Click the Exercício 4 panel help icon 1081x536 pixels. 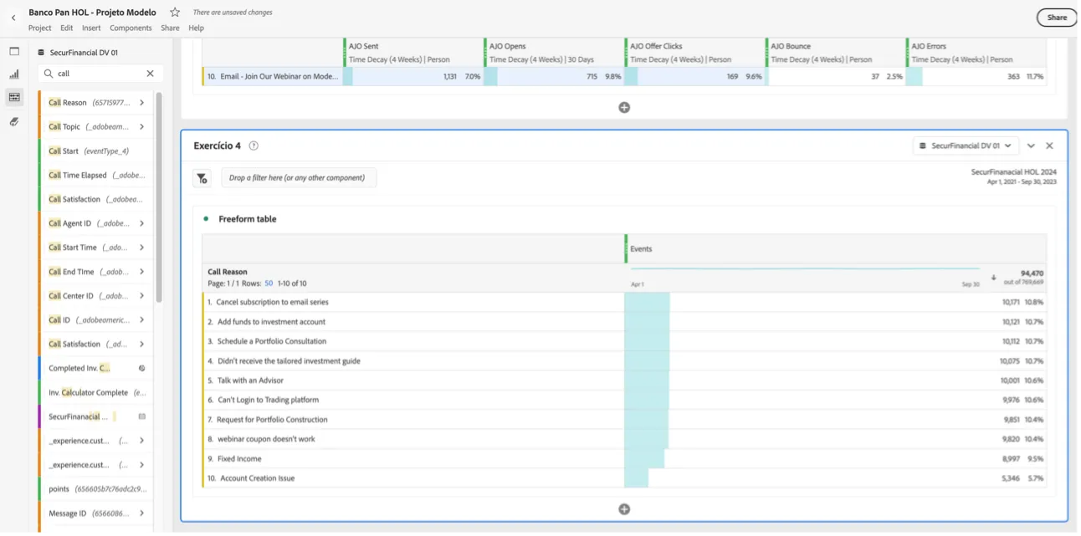(x=254, y=145)
